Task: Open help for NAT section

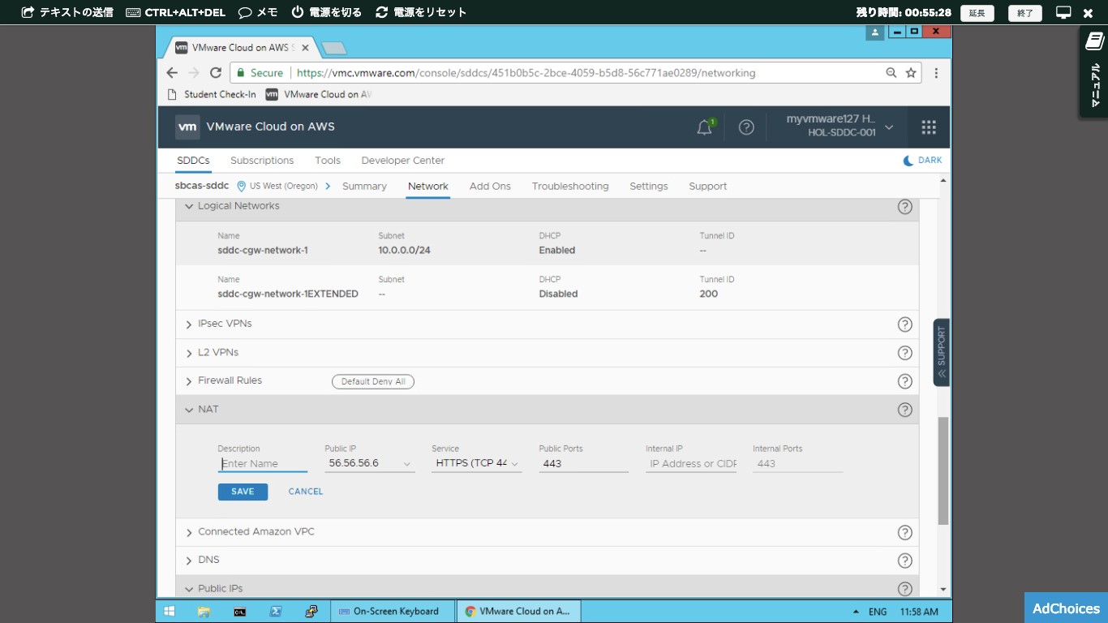Action: tap(905, 410)
